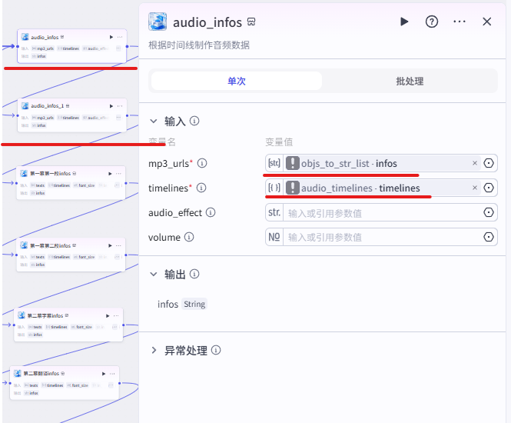Select the 第二幕字幕infos node title
Viewport: 511px width, 423px height.
click(x=45, y=315)
